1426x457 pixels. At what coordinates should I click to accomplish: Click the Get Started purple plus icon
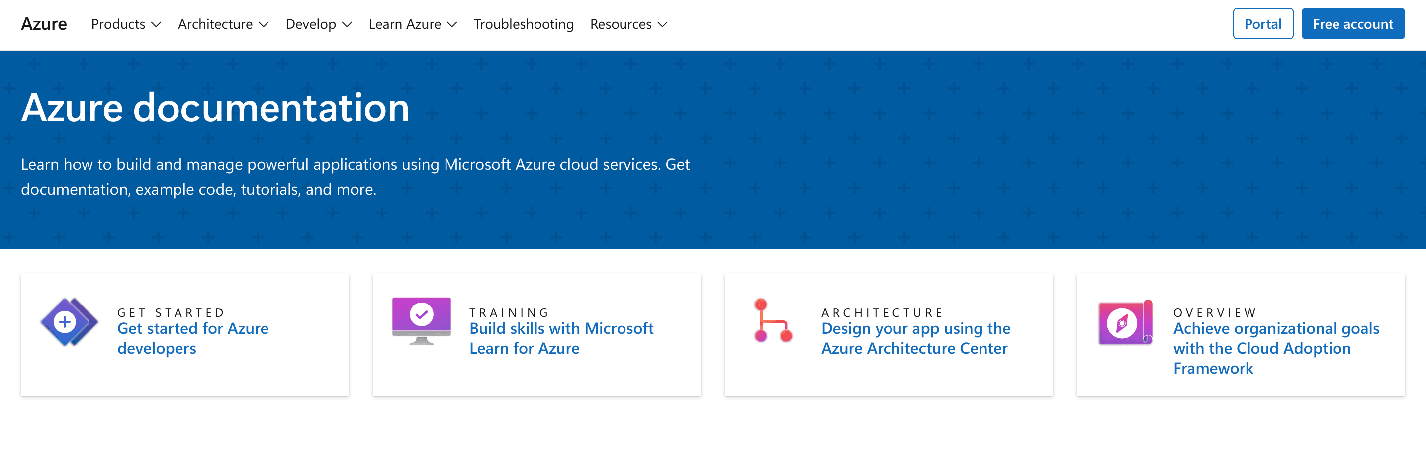click(x=68, y=321)
